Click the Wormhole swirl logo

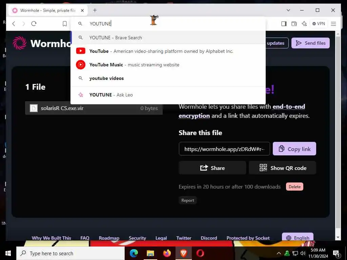[19, 43]
